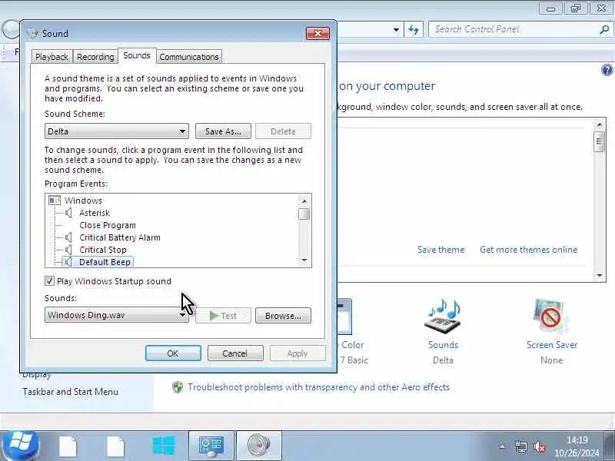The image size is (615, 461).
Task: Select Close Program event
Action: click(x=108, y=225)
